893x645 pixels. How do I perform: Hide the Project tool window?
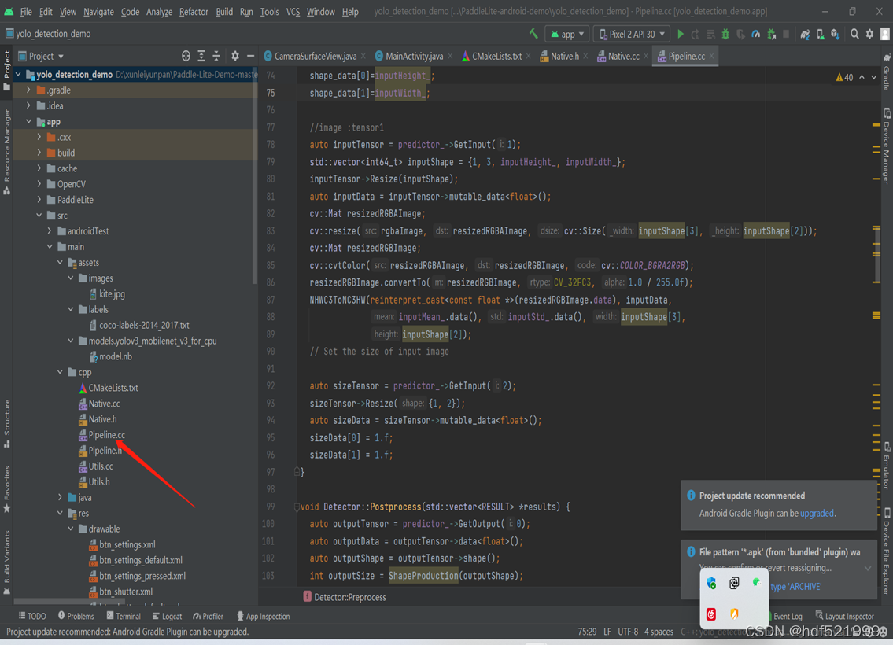pyautogui.click(x=250, y=56)
